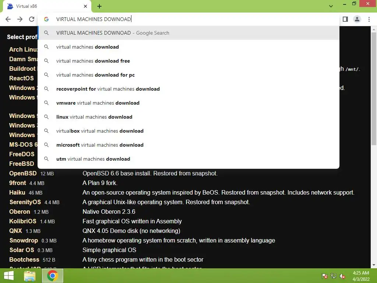Image resolution: width=377 pixels, height=283 pixels.
Task: Expand the tab search chevron
Action: (x=331, y=6)
